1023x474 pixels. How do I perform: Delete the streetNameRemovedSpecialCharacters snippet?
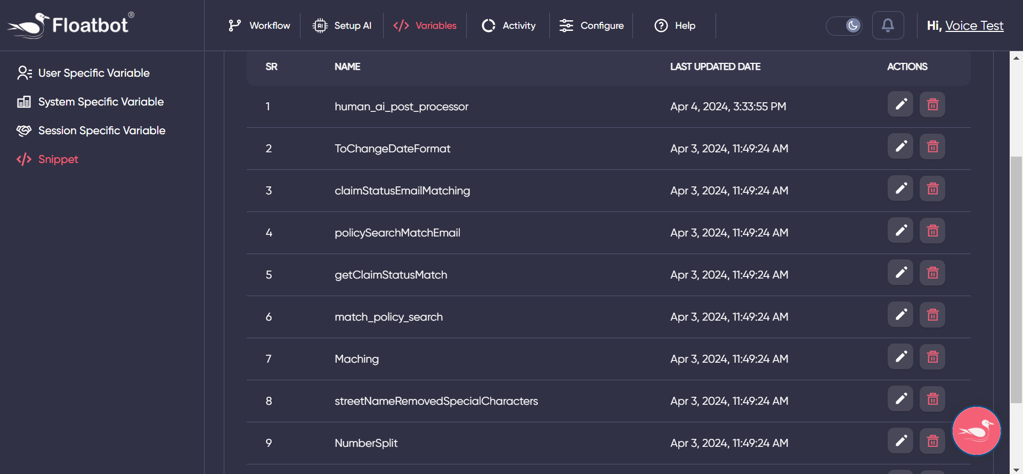(x=932, y=399)
